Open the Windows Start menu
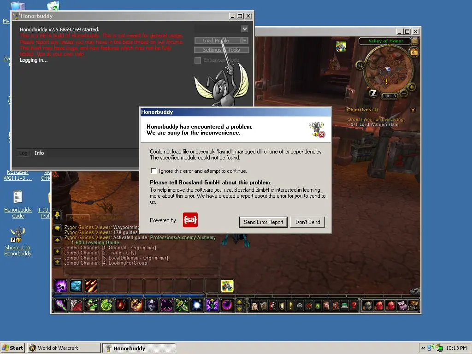The height and width of the screenshot is (354, 472). coord(13,348)
